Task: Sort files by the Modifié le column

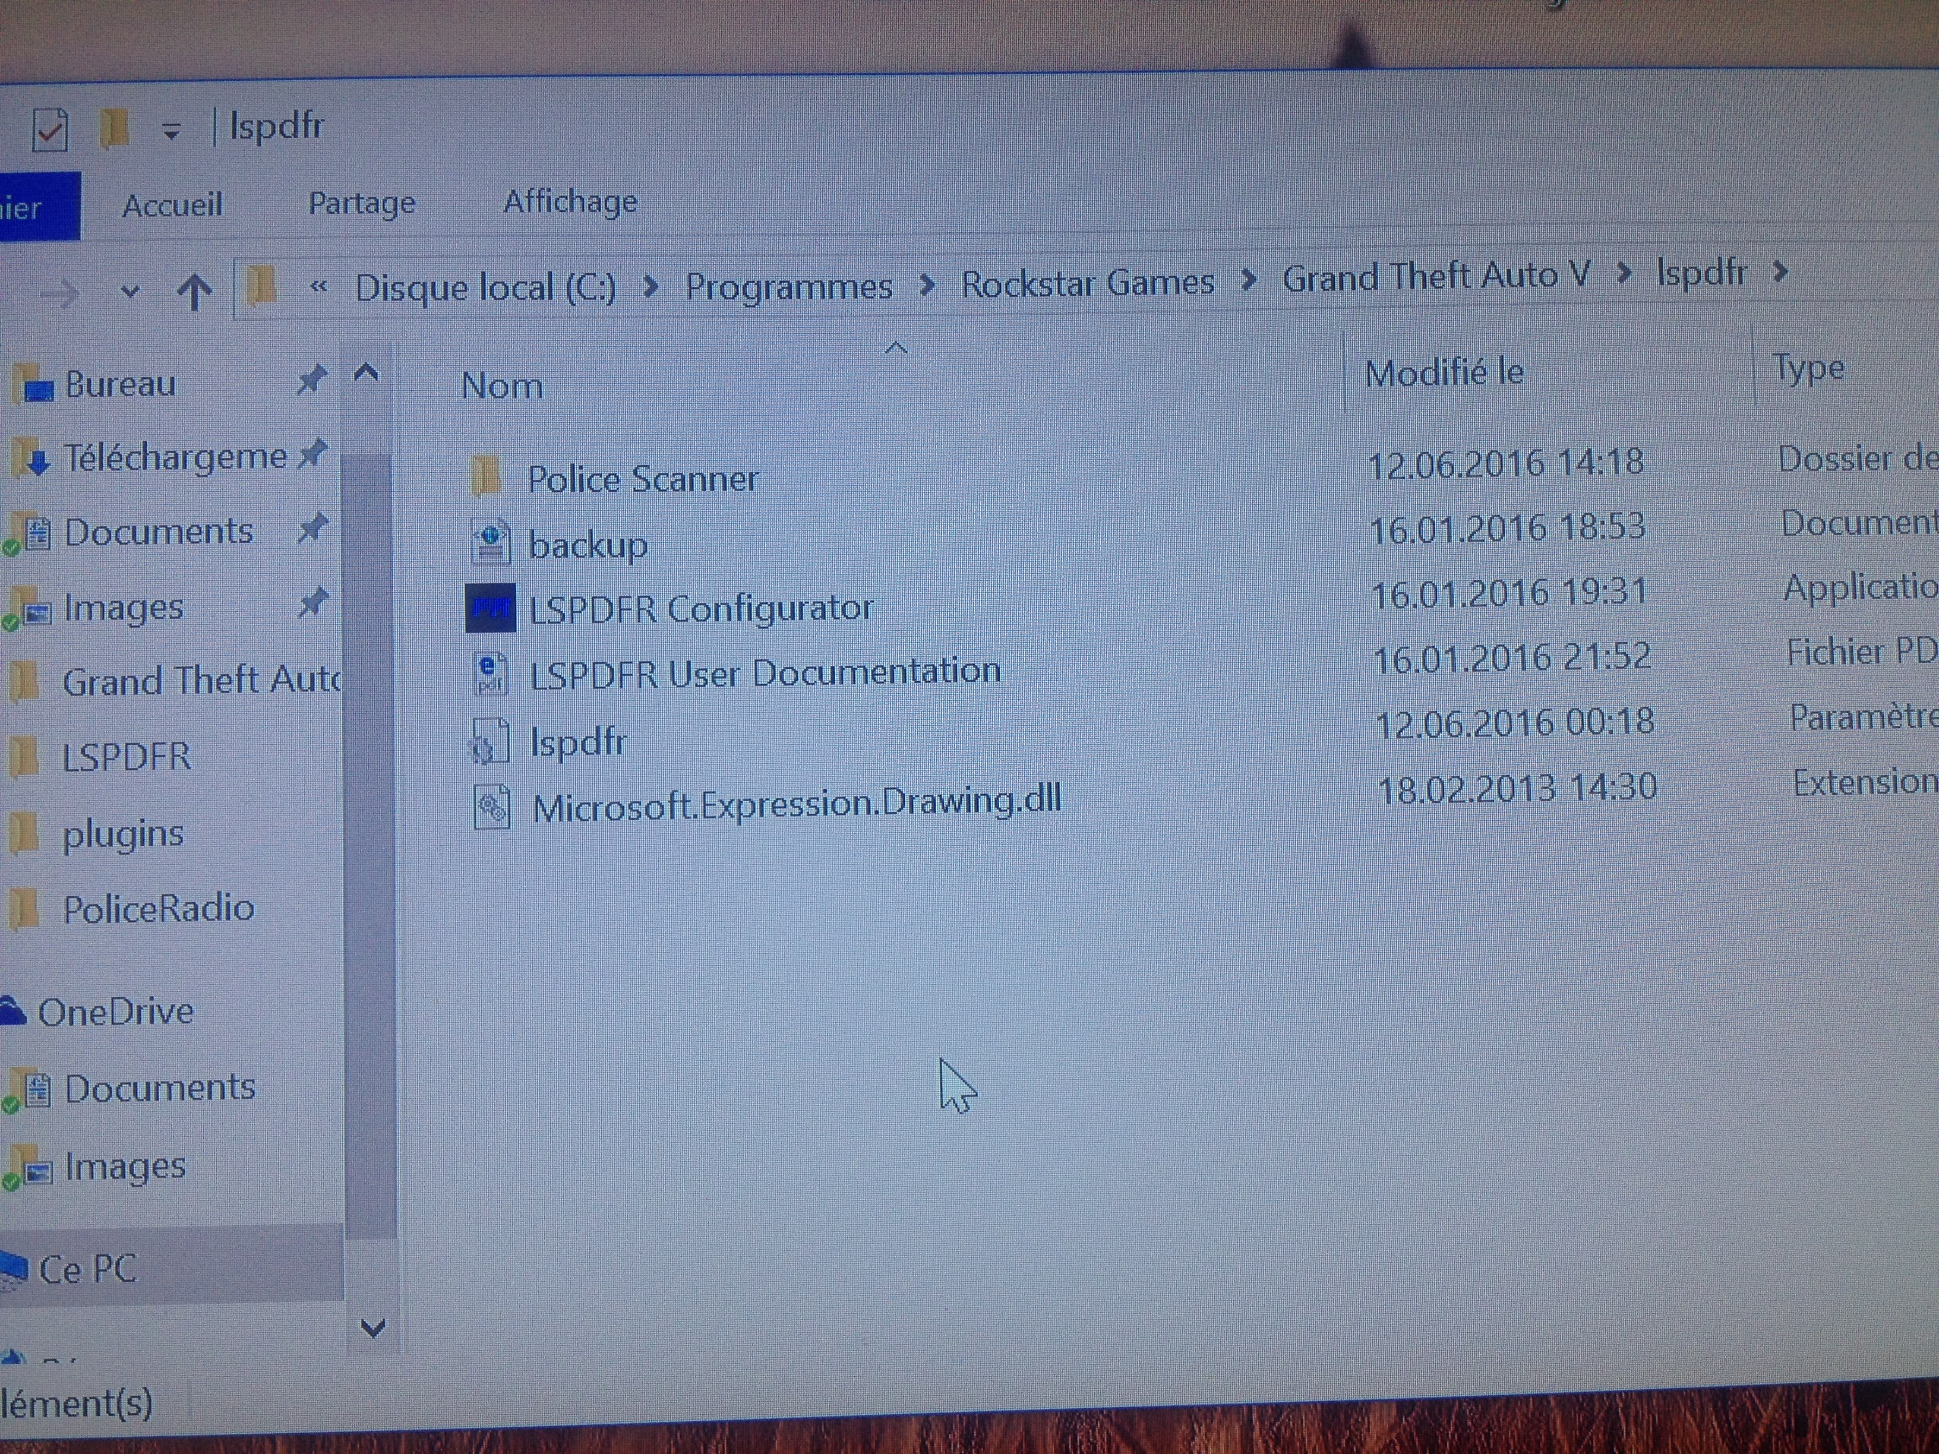Action: [1444, 374]
